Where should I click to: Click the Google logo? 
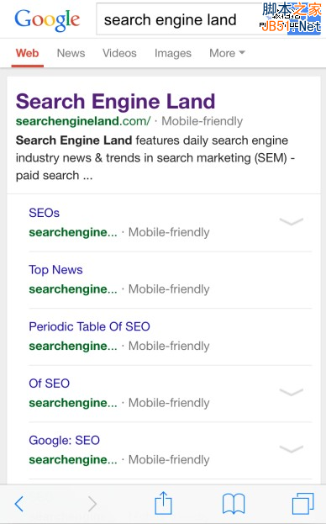click(47, 20)
